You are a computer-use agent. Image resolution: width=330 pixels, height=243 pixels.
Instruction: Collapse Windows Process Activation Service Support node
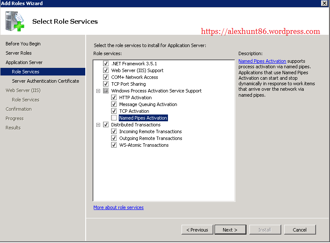(98, 91)
